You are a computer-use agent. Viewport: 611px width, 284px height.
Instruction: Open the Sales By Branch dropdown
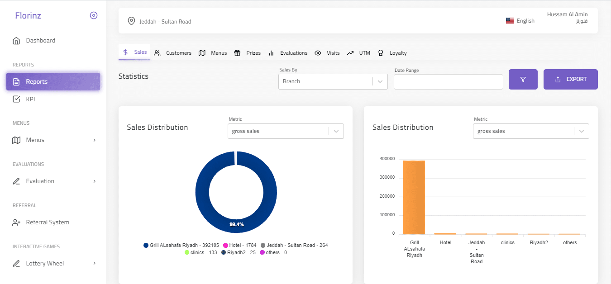333,81
